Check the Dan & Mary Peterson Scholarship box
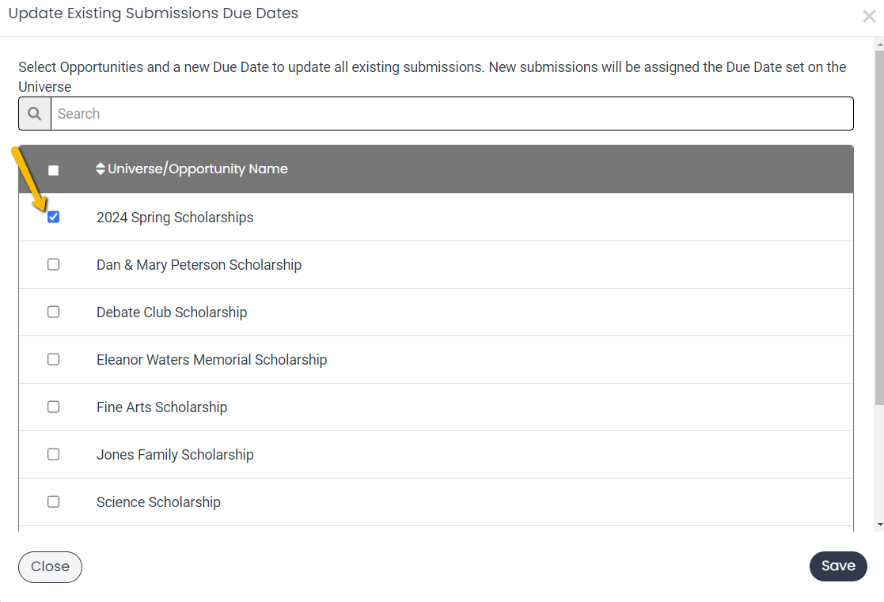 54,264
